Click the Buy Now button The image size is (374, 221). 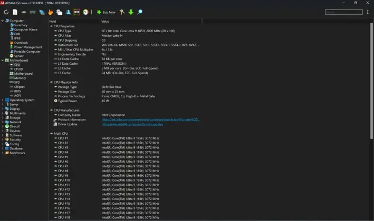[106, 12]
